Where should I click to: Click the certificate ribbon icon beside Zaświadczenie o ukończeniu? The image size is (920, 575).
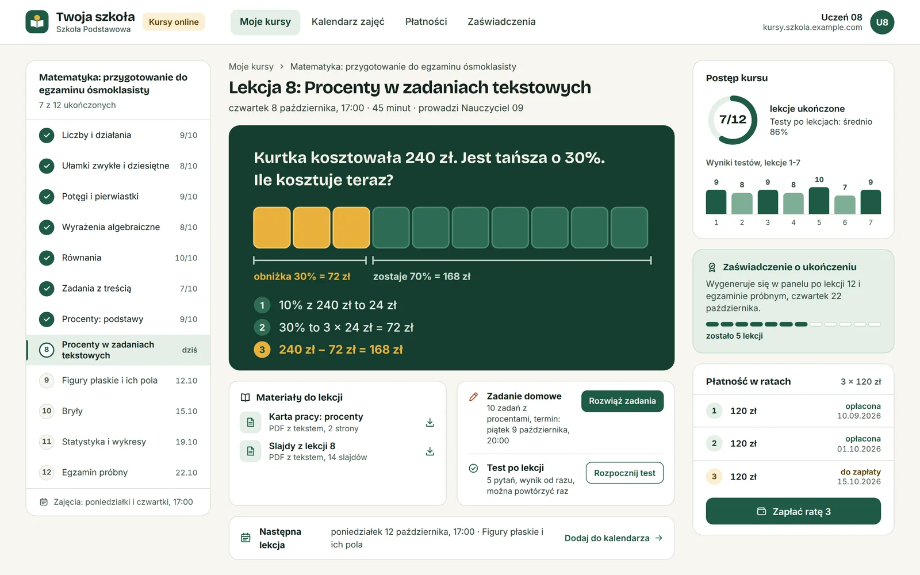click(x=712, y=267)
